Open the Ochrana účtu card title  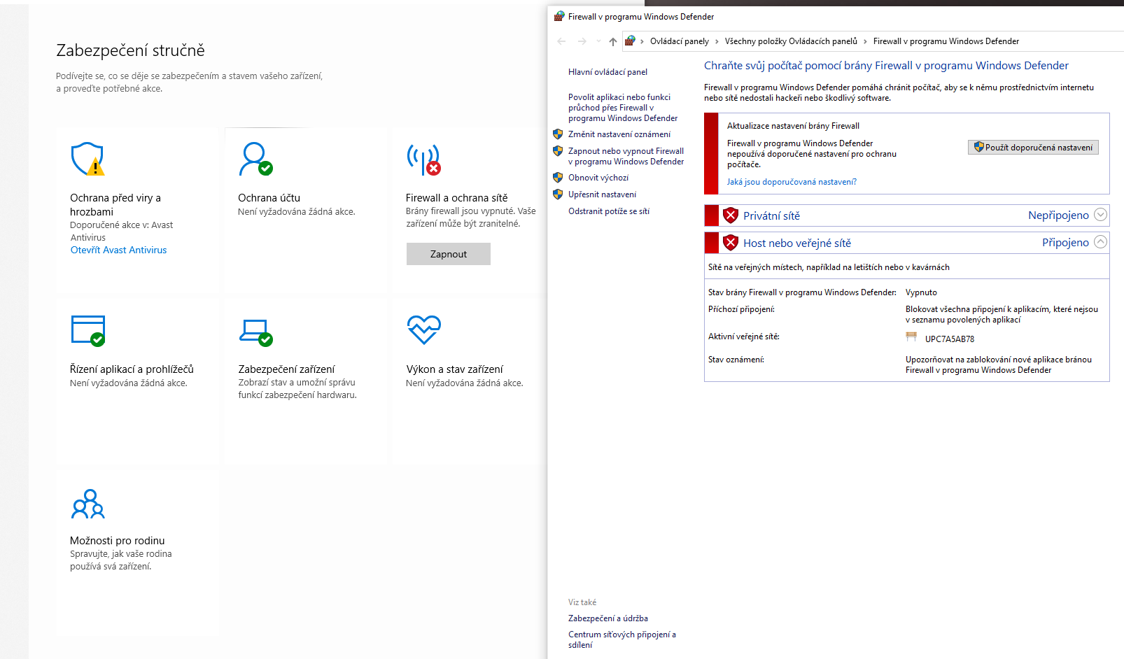coord(269,198)
